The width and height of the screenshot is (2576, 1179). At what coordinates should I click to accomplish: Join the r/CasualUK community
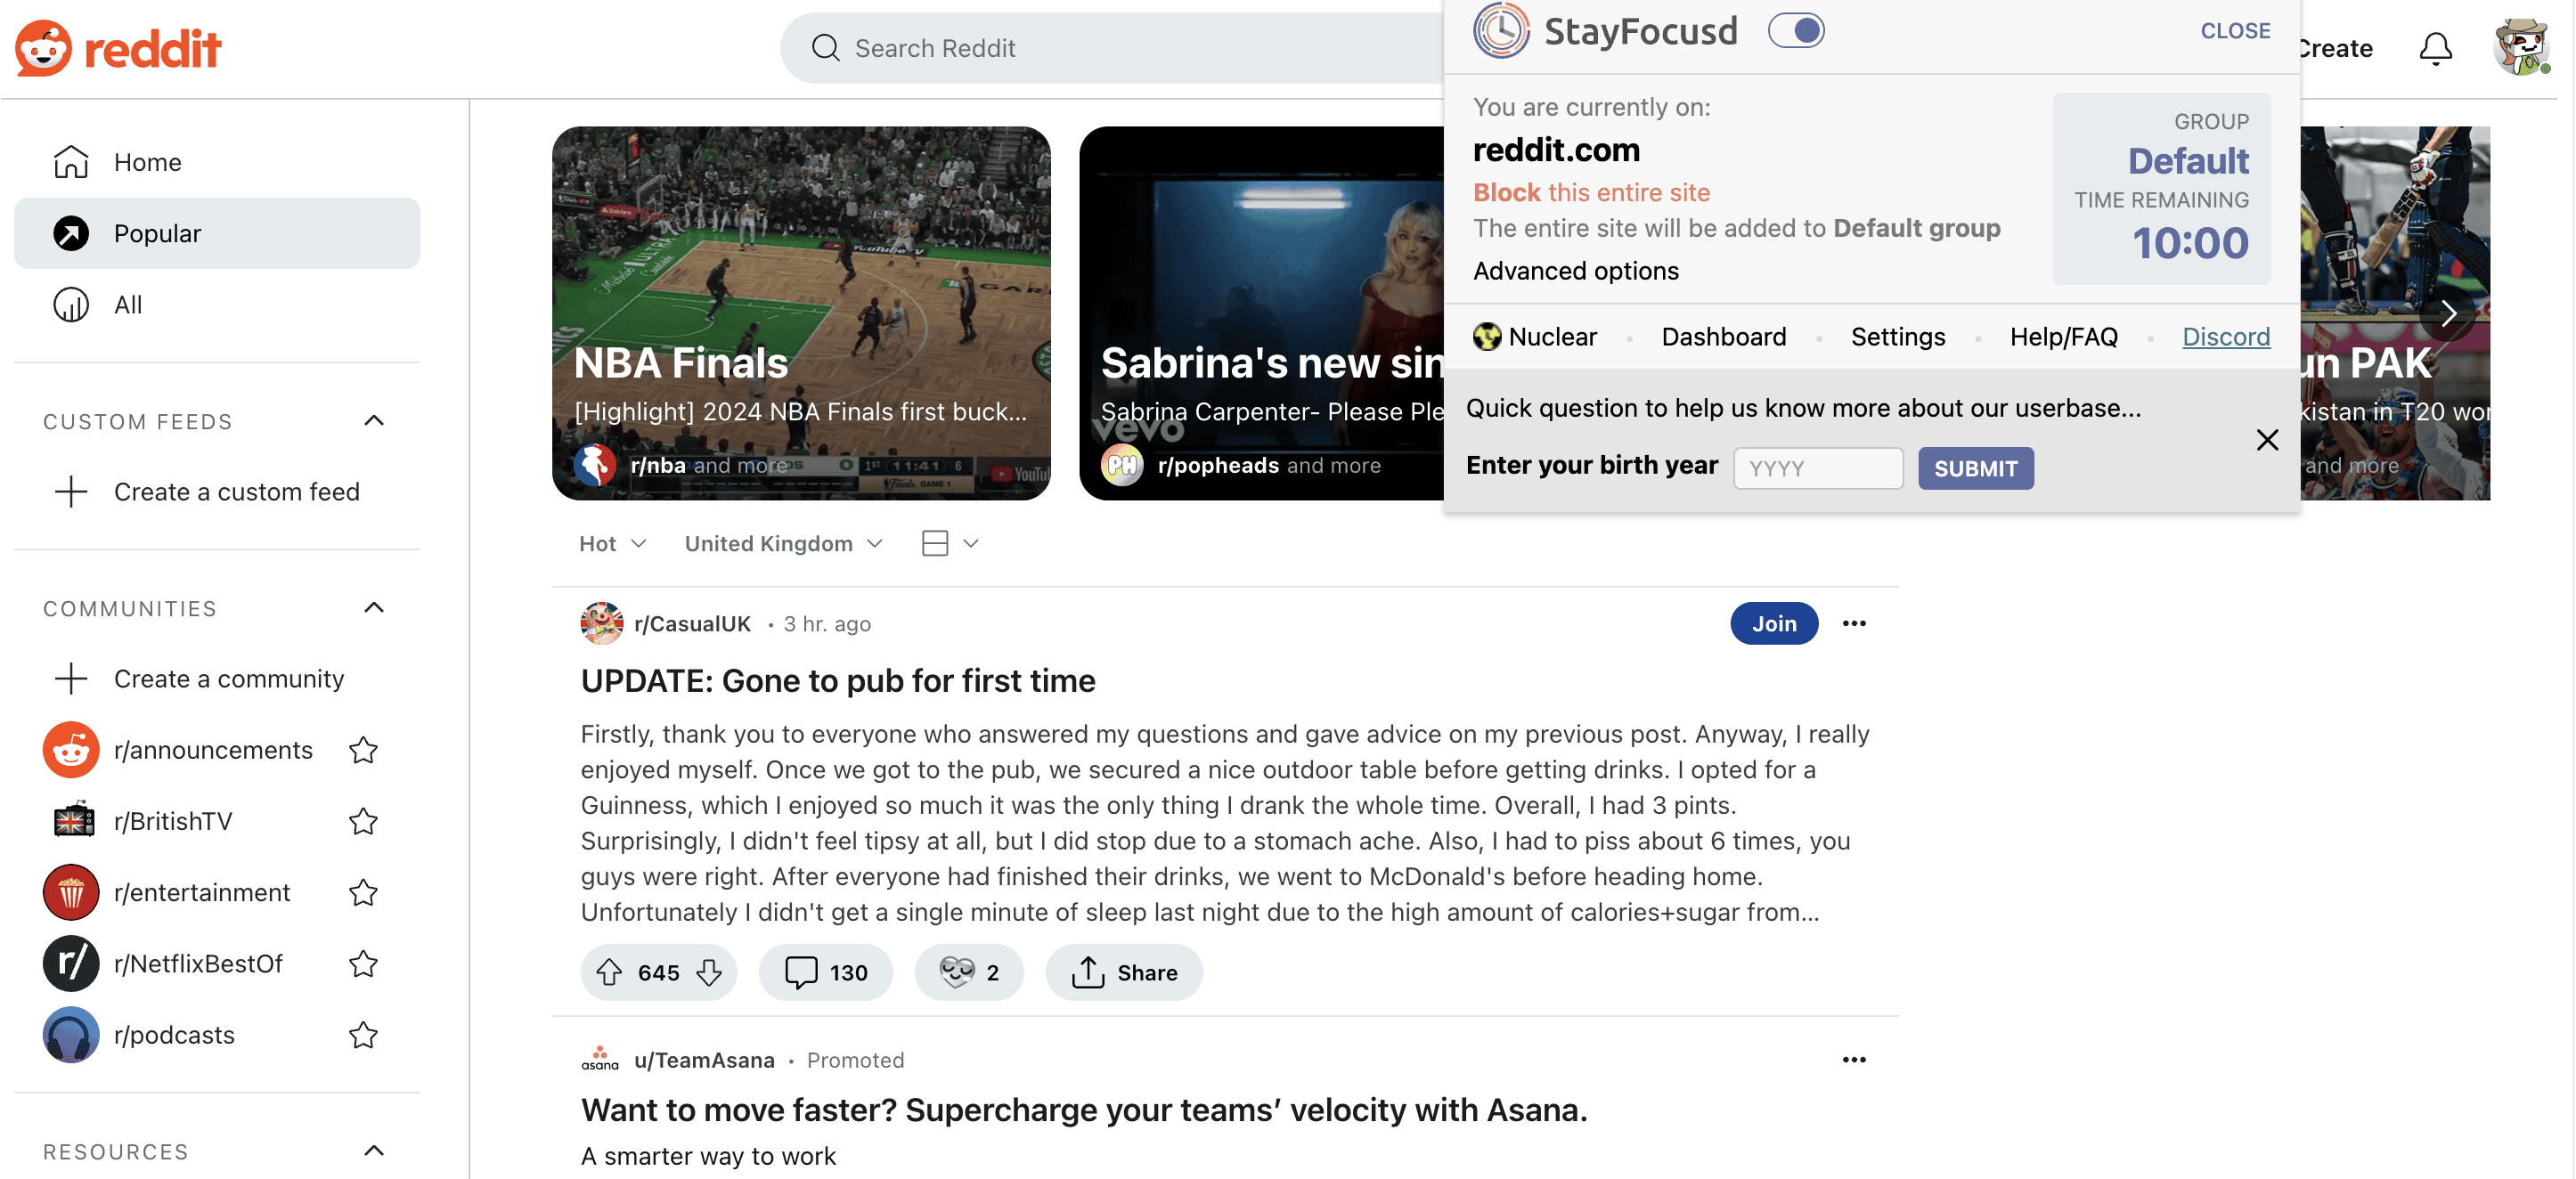click(x=1773, y=624)
